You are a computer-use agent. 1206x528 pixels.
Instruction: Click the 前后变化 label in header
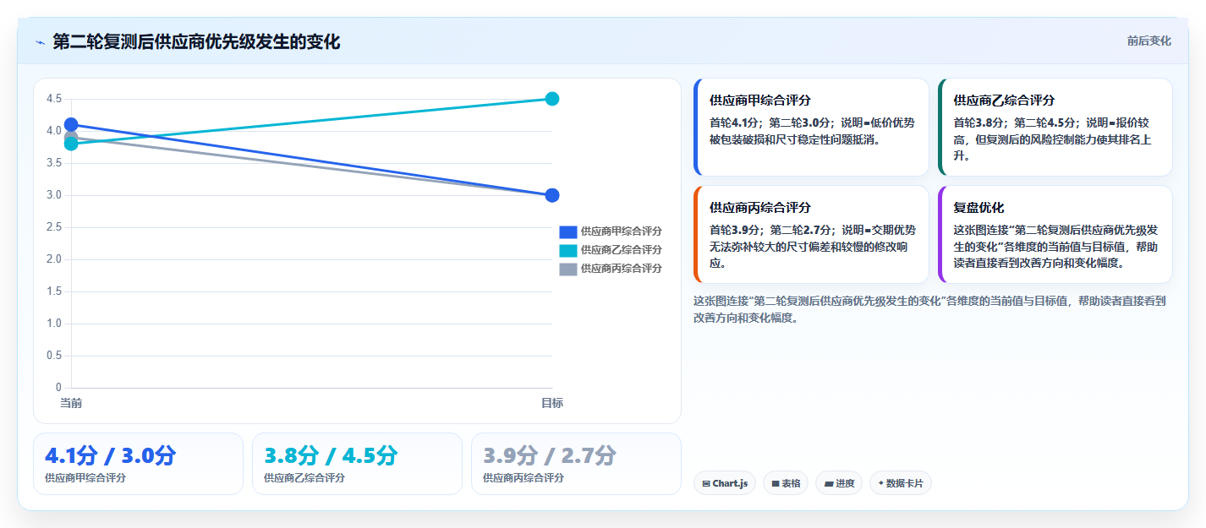[1148, 41]
